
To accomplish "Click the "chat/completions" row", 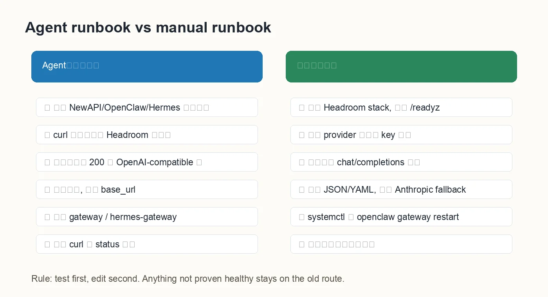I will (401, 162).
